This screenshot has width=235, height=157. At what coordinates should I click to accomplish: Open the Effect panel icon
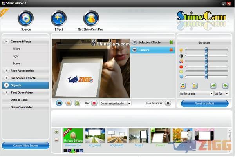59,18
